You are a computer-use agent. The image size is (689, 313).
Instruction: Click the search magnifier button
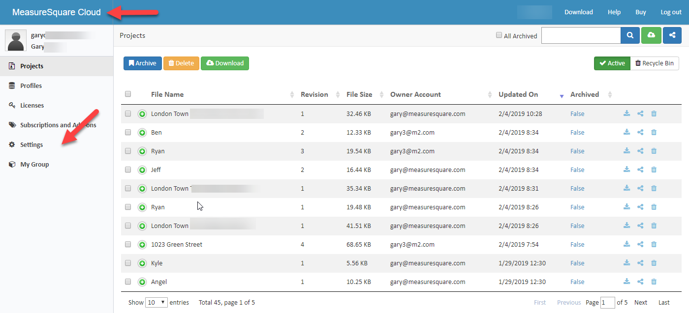pos(630,35)
